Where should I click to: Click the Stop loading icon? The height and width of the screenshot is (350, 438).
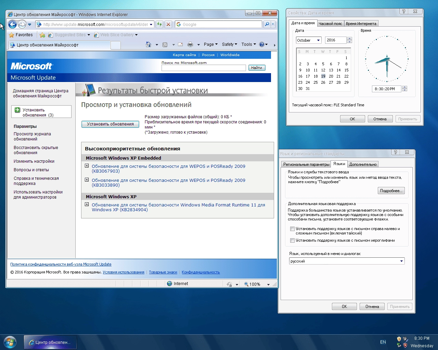[168, 24]
